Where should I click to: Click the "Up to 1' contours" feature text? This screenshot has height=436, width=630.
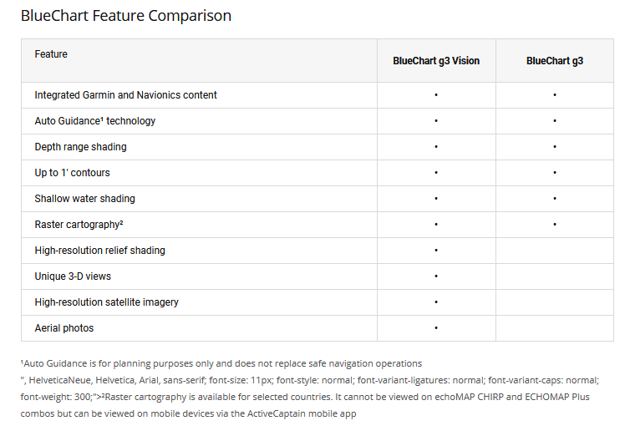[72, 173]
